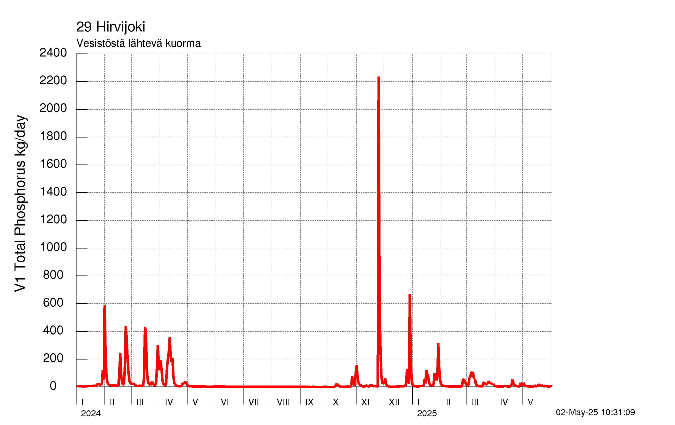675x425 pixels.
Task: Click the month label XII
Action: coord(394,402)
